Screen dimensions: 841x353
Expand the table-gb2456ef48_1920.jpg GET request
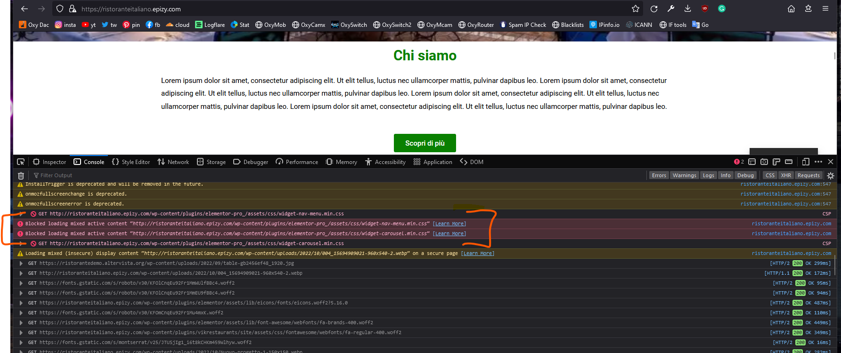tap(21, 263)
